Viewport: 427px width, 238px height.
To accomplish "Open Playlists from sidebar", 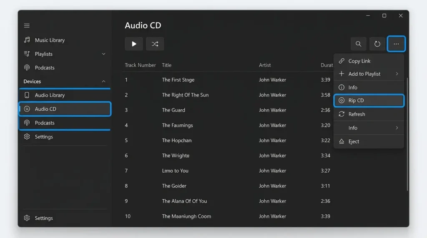I will (x=65, y=54).
